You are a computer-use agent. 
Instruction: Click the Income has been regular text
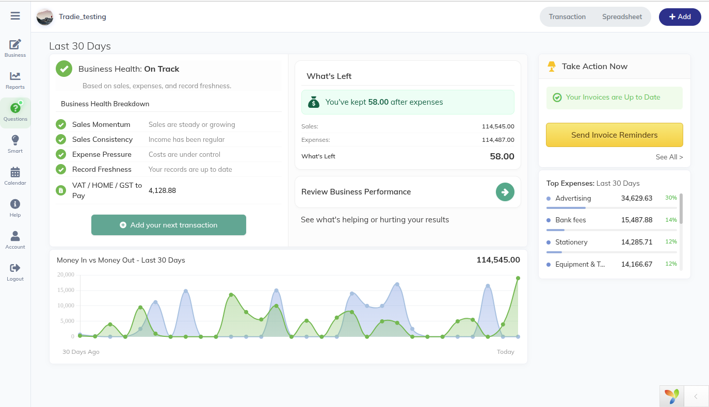pos(187,139)
